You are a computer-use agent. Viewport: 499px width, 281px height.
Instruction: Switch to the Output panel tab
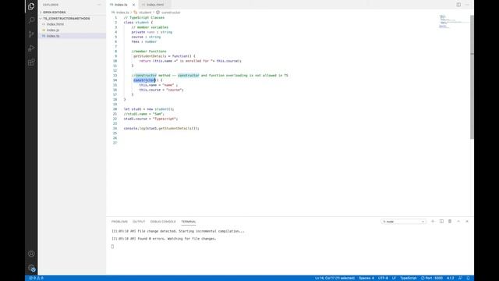click(x=139, y=222)
